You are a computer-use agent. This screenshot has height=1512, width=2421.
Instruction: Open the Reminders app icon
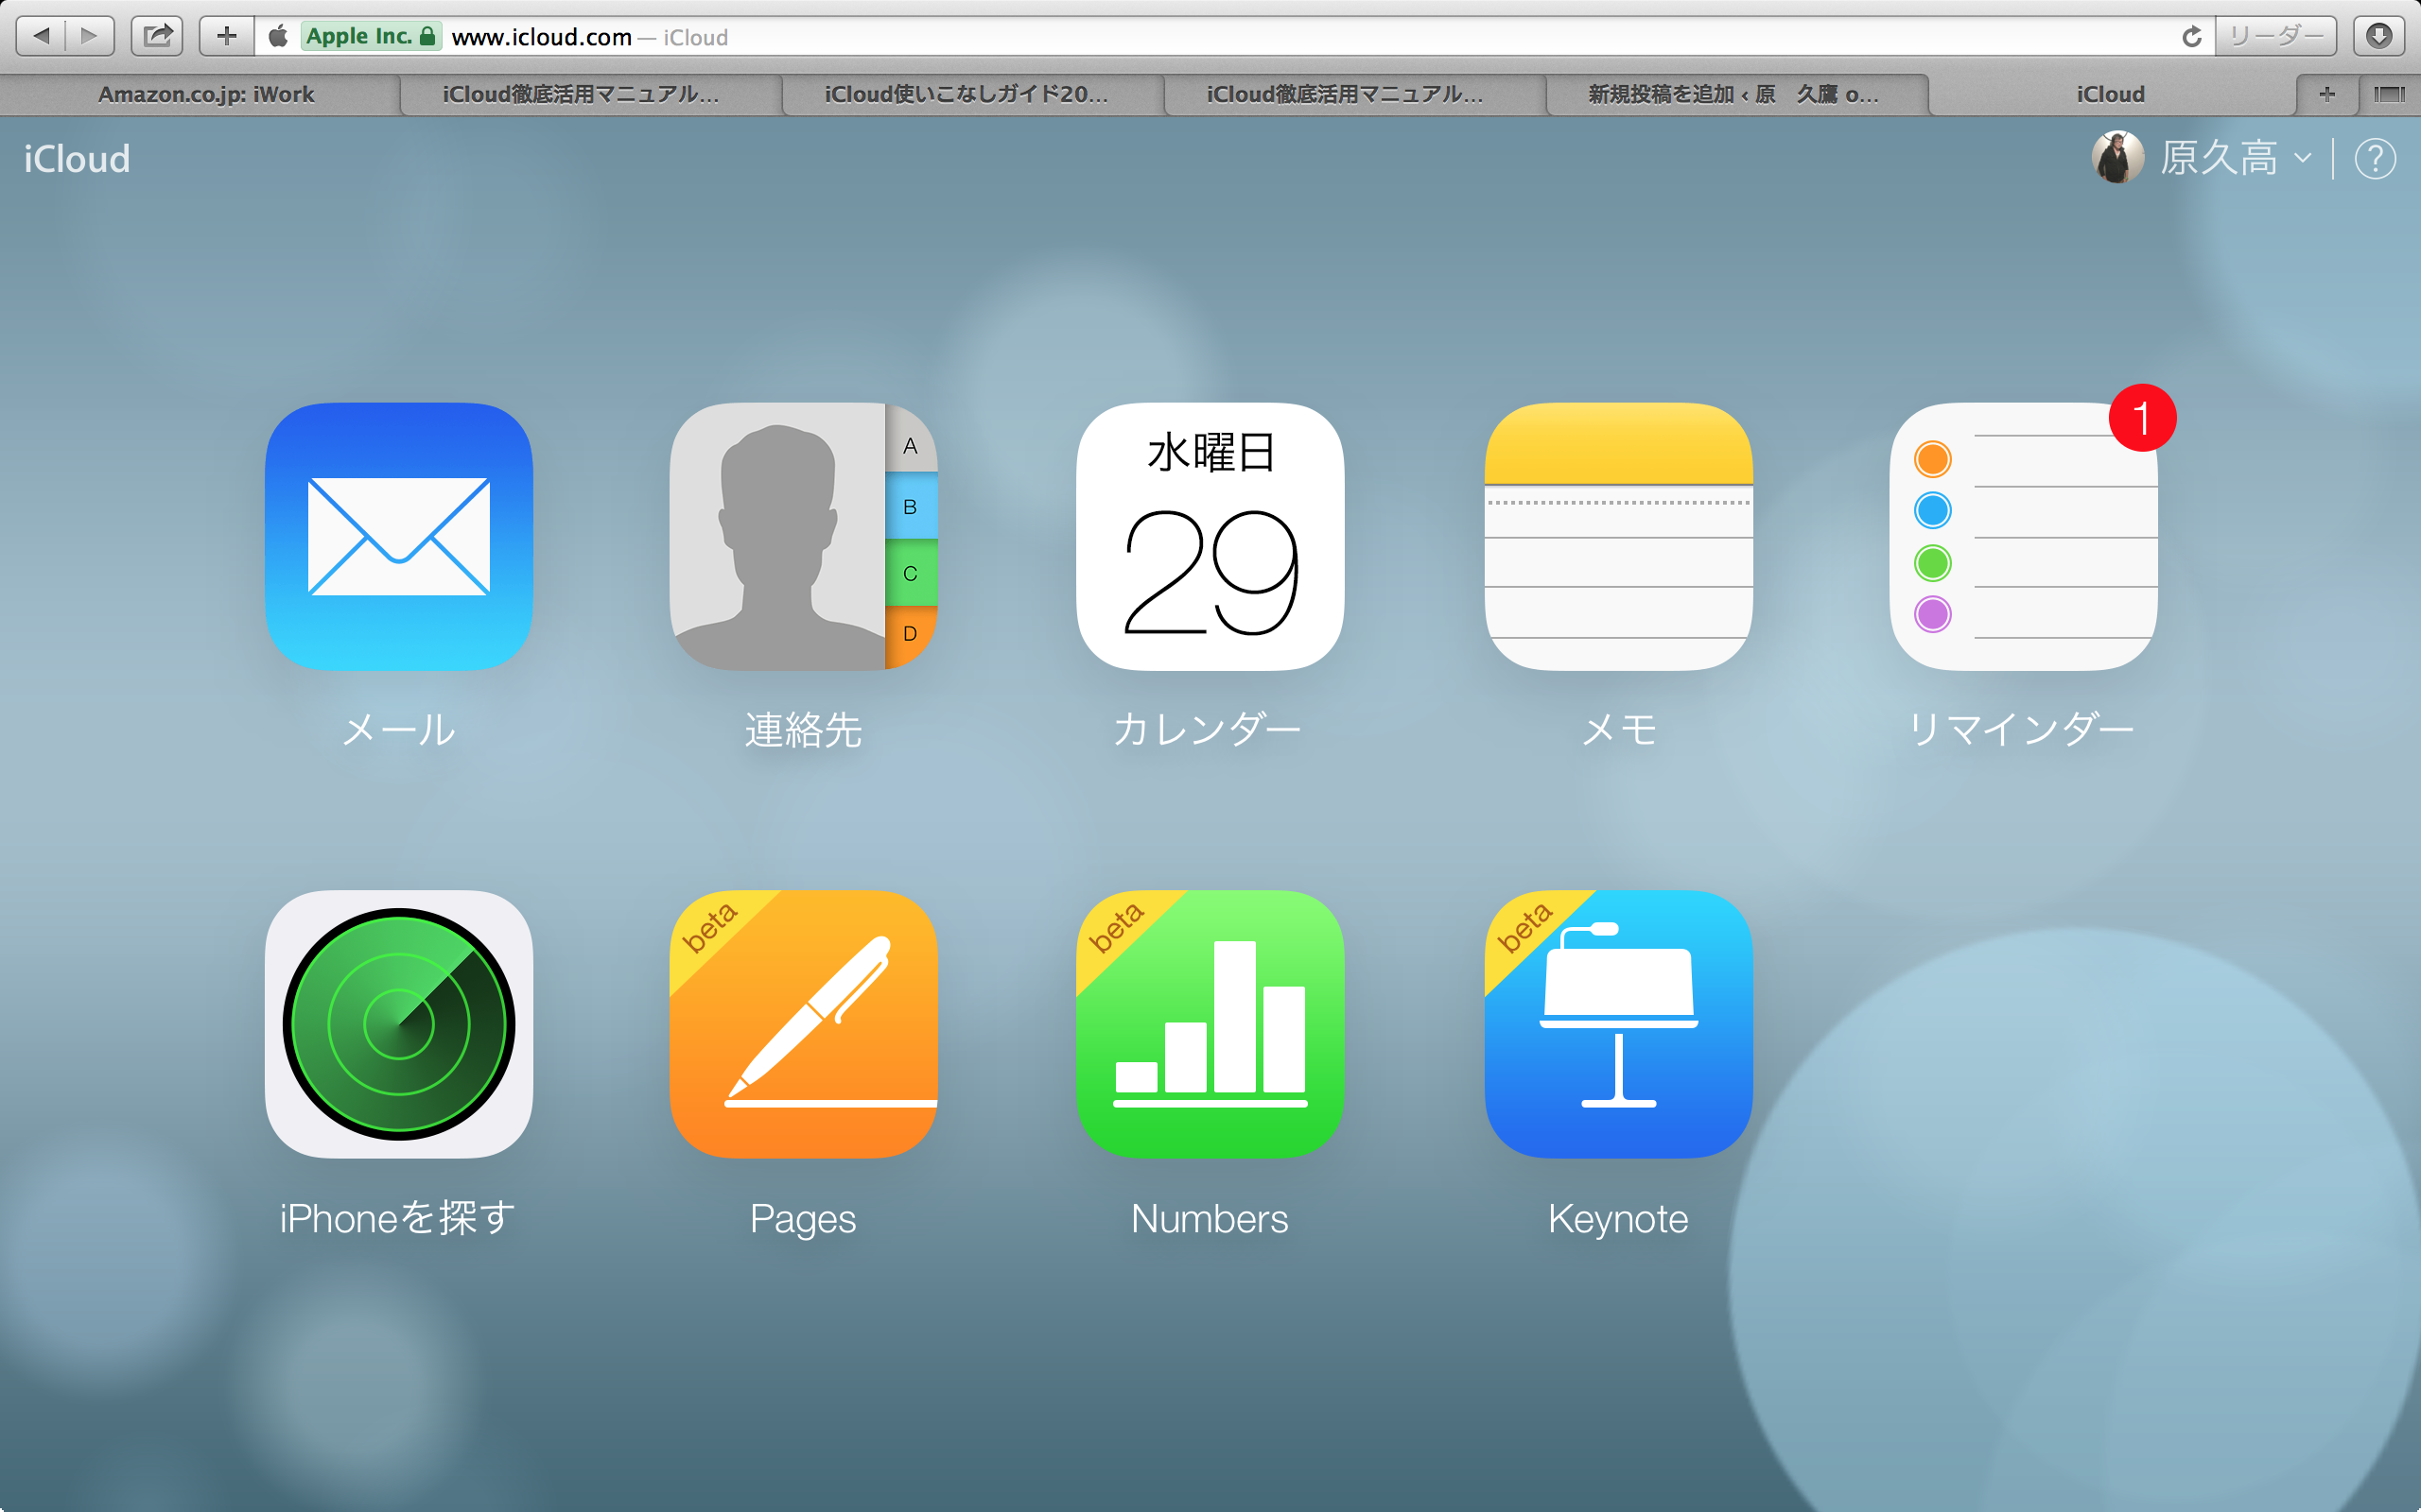2023,536
